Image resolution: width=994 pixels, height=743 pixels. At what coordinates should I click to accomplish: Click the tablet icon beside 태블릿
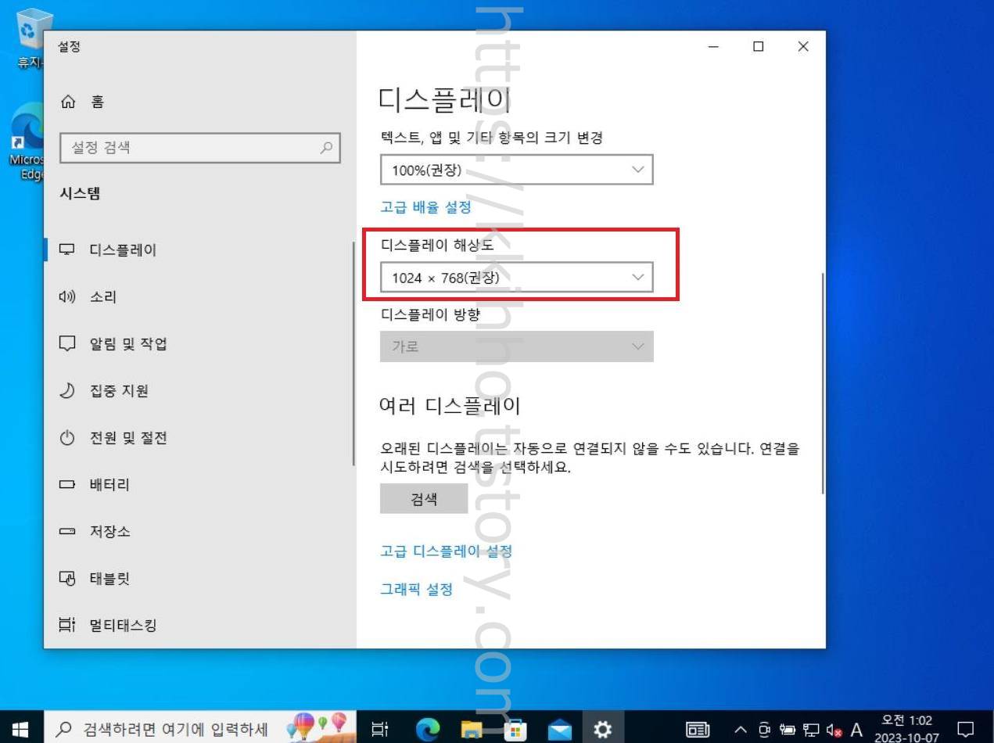tap(68, 579)
